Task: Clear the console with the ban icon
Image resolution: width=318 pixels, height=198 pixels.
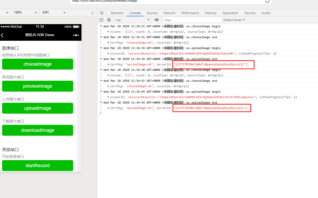Action: click(x=109, y=20)
